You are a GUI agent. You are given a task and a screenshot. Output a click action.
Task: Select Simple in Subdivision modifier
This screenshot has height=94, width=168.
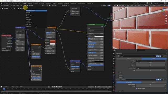[154, 82]
